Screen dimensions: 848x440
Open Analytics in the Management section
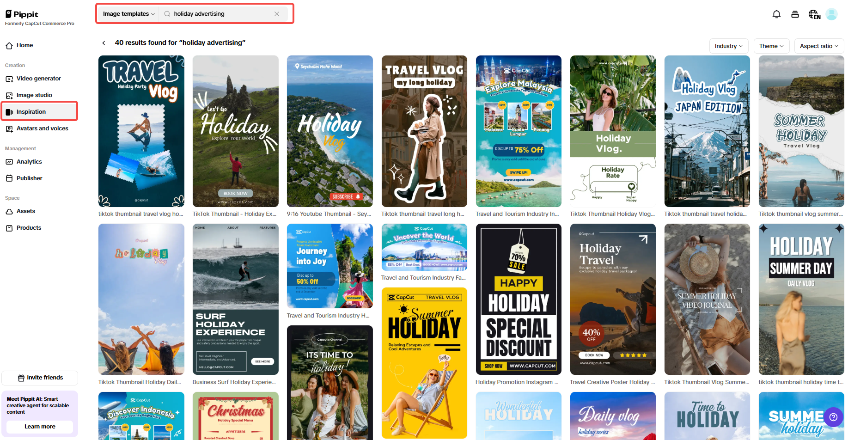click(x=39, y=162)
